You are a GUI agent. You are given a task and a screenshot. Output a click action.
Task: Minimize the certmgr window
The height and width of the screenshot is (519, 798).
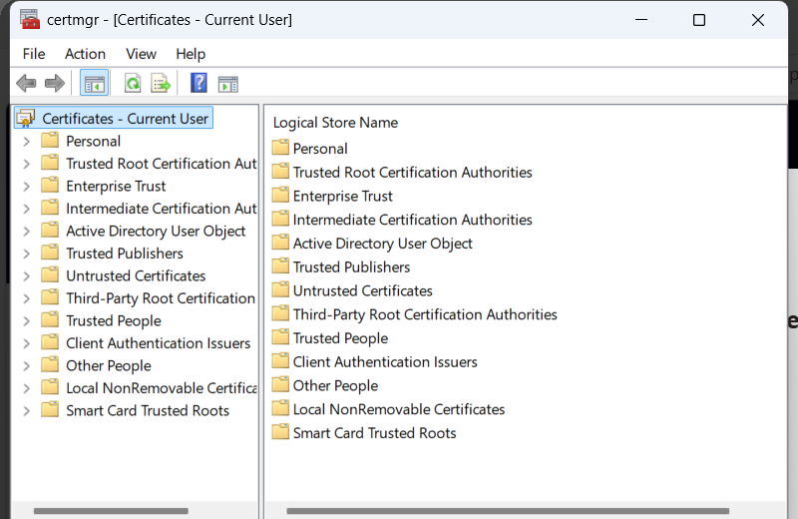tap(641, 20)
